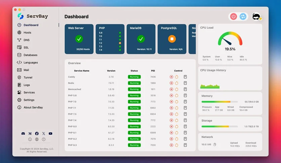Restart the PHP 5.6 service
The width and height of the screenshot is (281, 163).
pyautogui.click(x=176, y=96)
